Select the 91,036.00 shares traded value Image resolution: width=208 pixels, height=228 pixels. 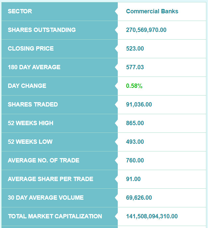[139, 105]
